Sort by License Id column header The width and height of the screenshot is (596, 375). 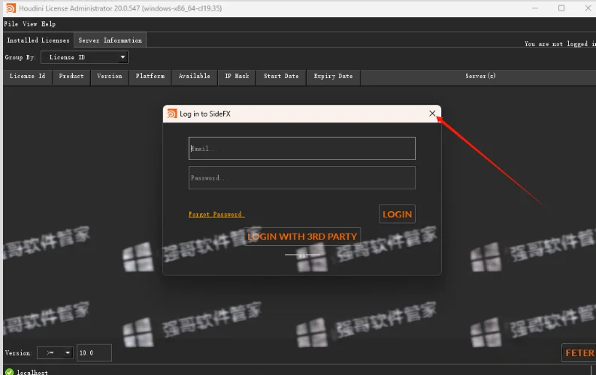(x=27, y=77)
